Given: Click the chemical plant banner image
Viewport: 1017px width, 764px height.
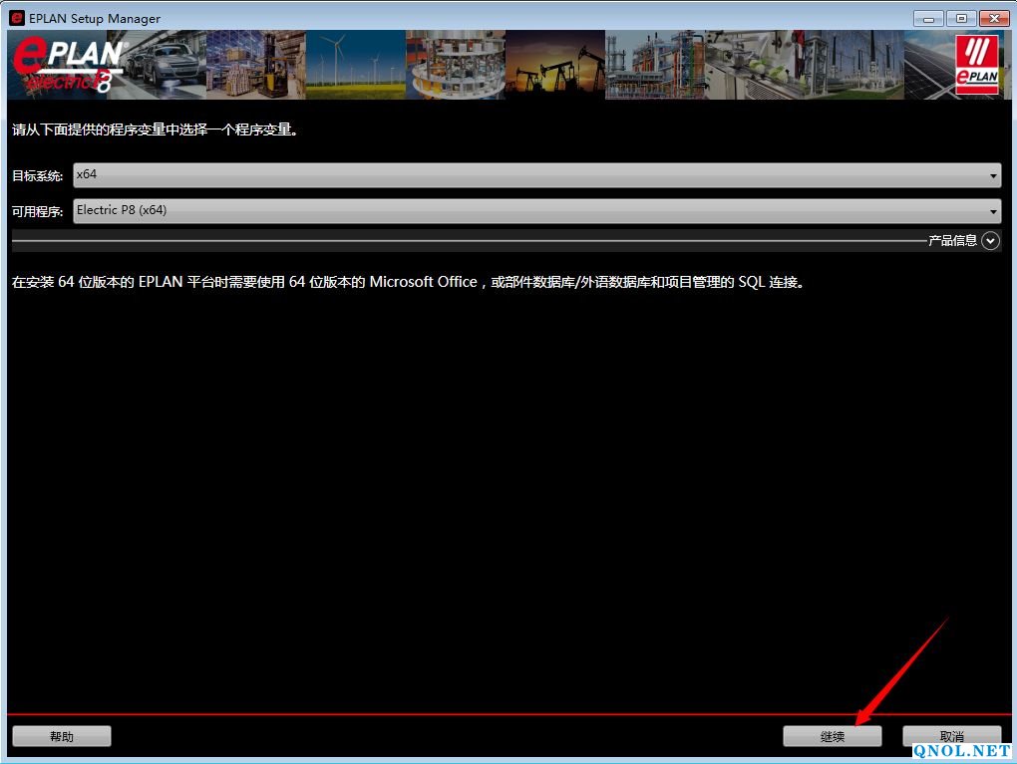Looking at the screenshot, I should pyautogui.click(x=654, y=65).
